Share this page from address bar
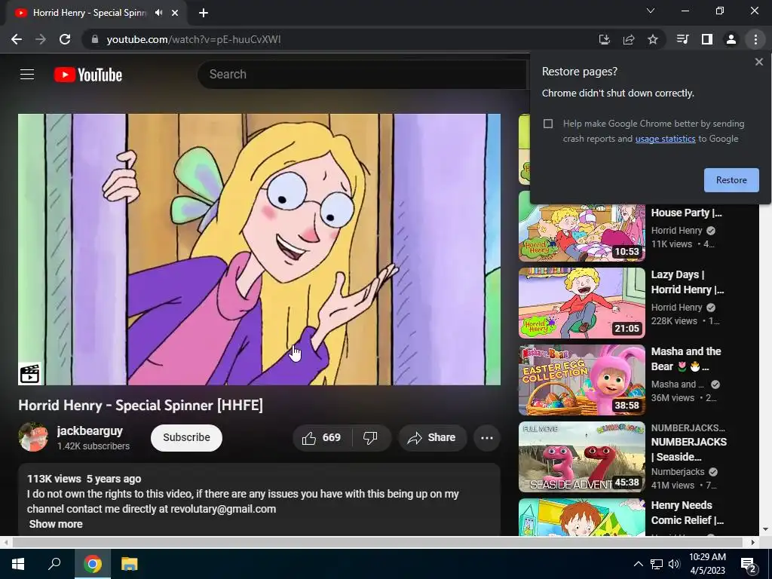 pyautogui.click(x=628, y=39)
